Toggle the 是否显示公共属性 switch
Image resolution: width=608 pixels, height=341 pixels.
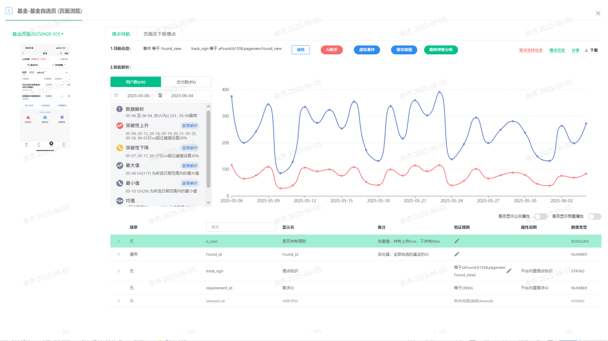[x=540, y=217]
